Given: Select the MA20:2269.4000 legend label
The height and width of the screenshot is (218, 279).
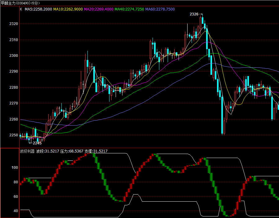Looking at the screenshot, I should tap(99, 9).
